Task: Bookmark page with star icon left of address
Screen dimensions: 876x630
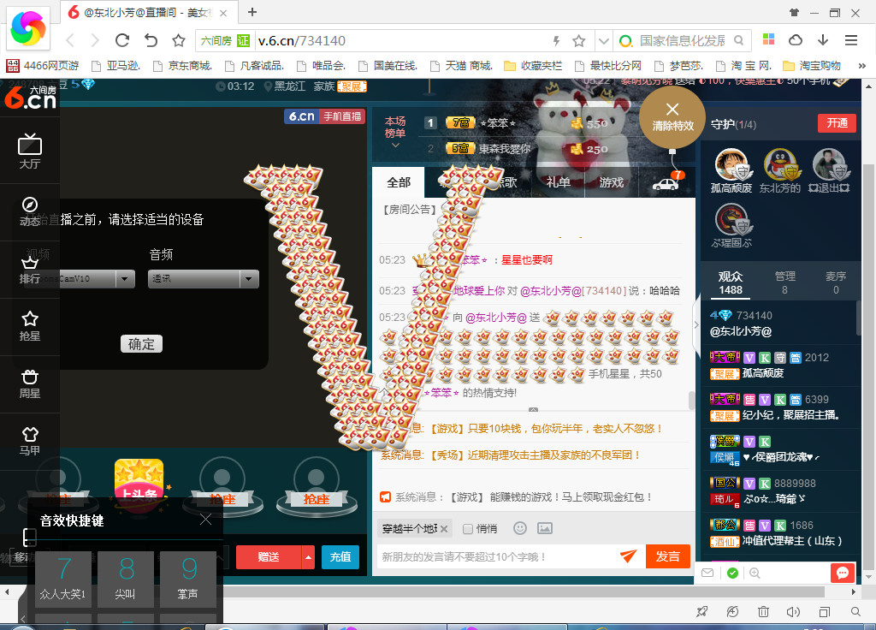Action: coord(179,40)
